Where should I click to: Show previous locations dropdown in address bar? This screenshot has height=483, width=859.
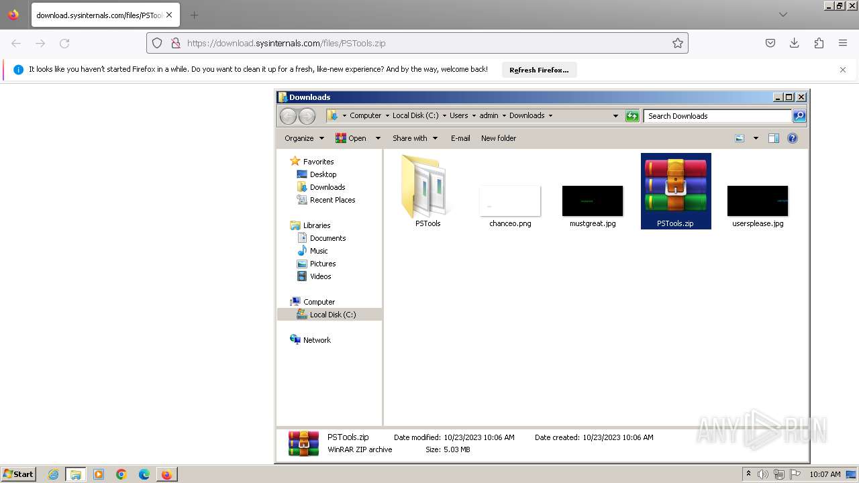(615, 115)
